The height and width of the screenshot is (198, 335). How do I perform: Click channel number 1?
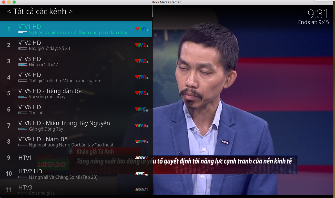pos(9,29)
